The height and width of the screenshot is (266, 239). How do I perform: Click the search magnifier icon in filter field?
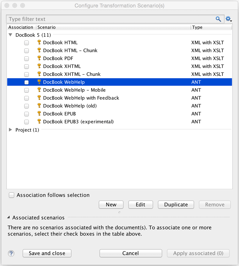click(x=218, y=19)
